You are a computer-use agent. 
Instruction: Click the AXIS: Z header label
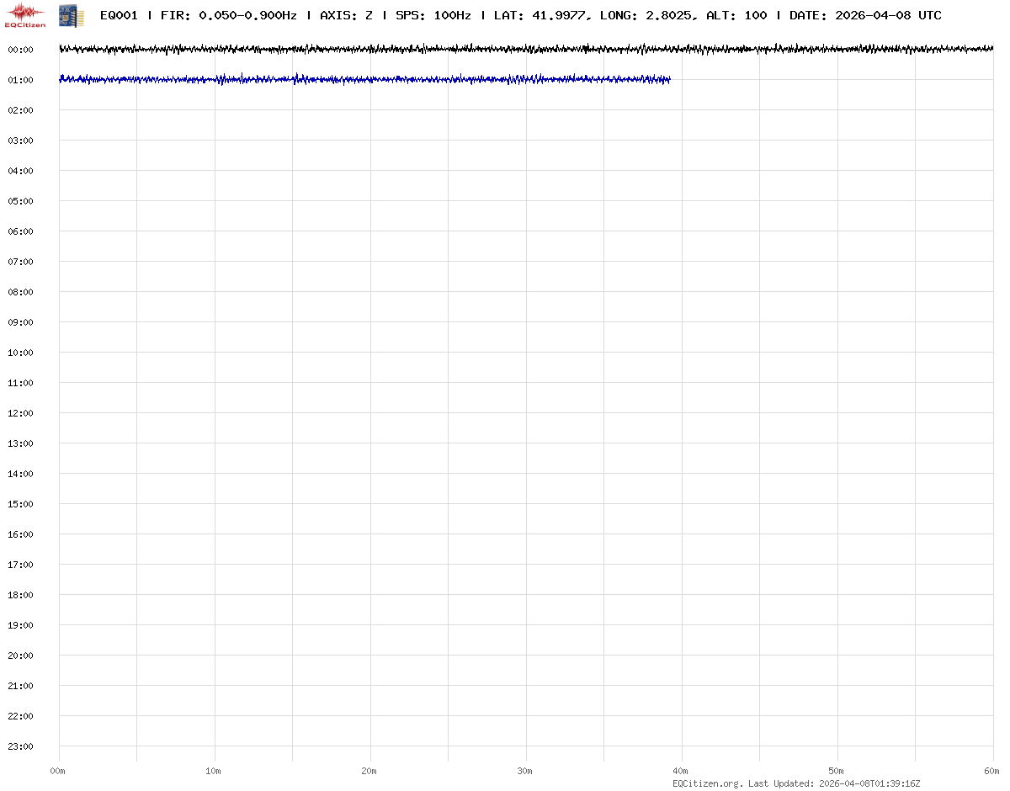346,15
